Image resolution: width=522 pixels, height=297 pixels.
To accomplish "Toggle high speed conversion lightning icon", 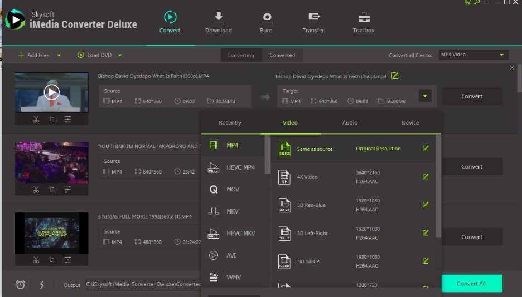I will pos(42,284).
